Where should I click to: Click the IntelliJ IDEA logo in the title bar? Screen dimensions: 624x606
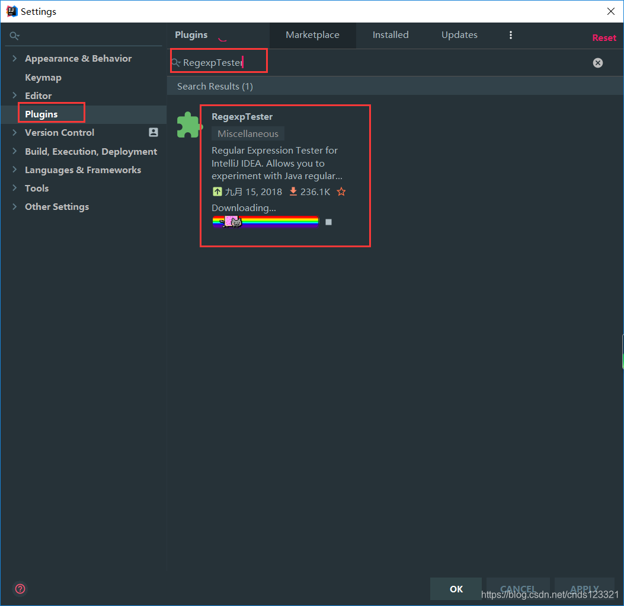(x=11, y=11)
